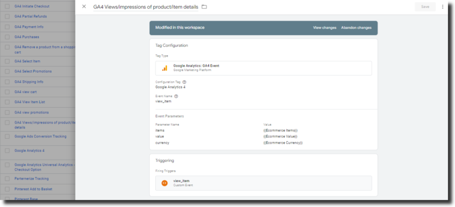Open the Pinterest Add to Basket tag
455x207 pixels.
[x=33, y=189]
